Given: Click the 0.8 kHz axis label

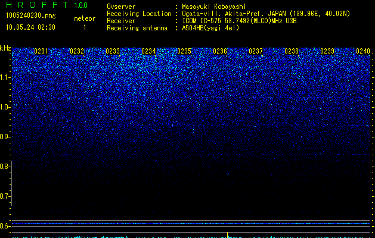Looking at the screenshot, I should pos(5,167).
